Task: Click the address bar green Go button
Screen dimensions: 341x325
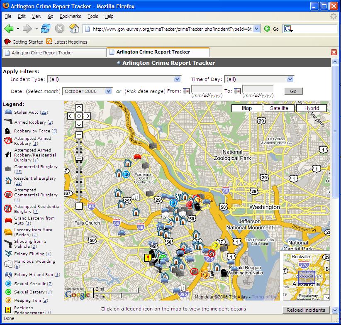Action: coord(271,29)
